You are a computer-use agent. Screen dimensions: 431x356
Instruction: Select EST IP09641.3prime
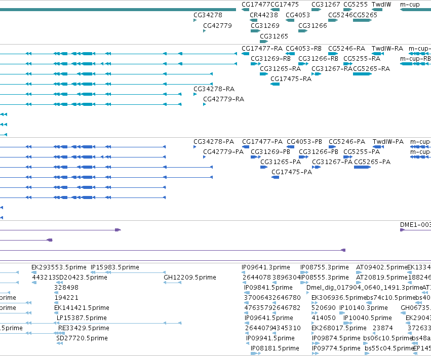[x=266, y=267]
